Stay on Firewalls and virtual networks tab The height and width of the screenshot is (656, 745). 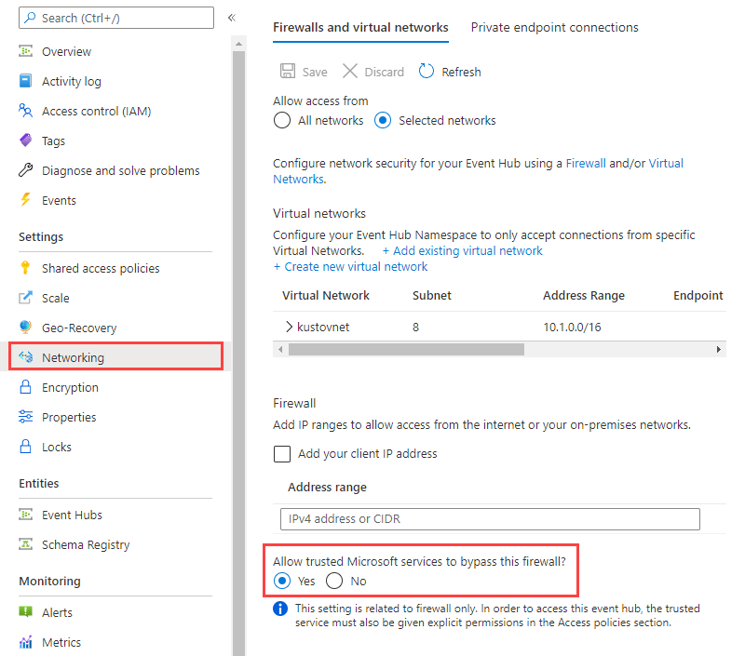click(x=360, y=27)
